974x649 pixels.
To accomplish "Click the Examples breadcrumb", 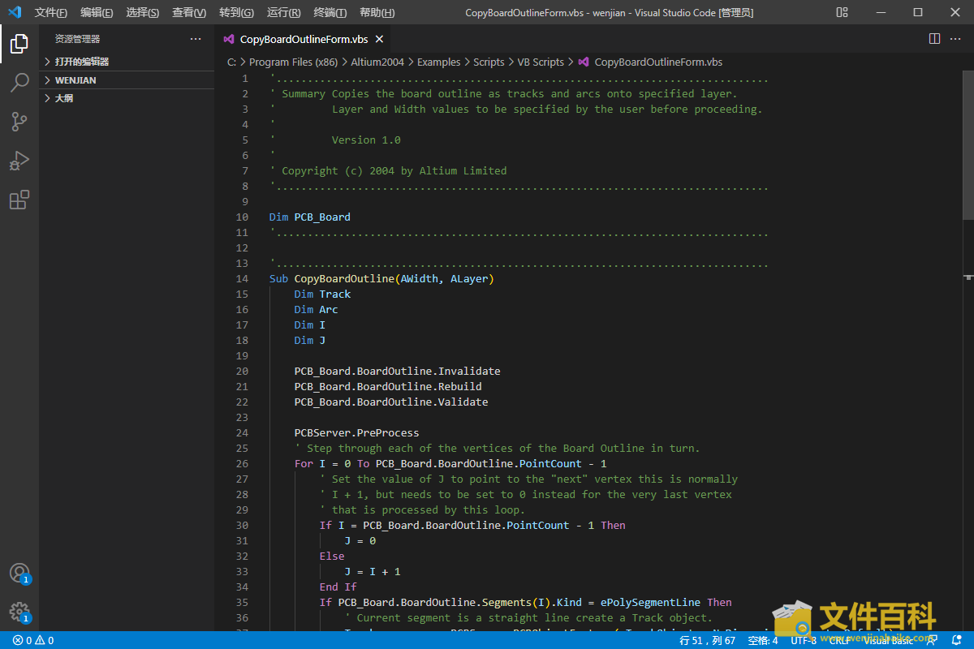I will pos(438,62).
